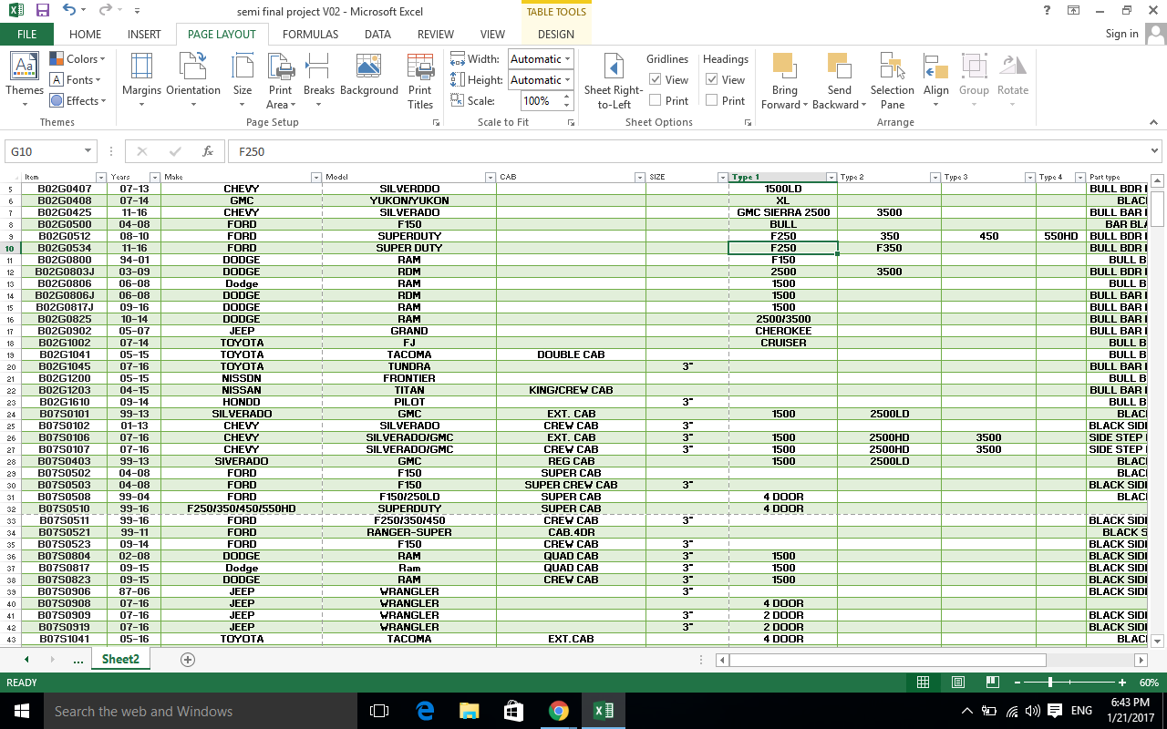This screenshot has height=729, width=1167.
Task: Open the Type 1 column filter dropdown
Action: coord(831,177)
